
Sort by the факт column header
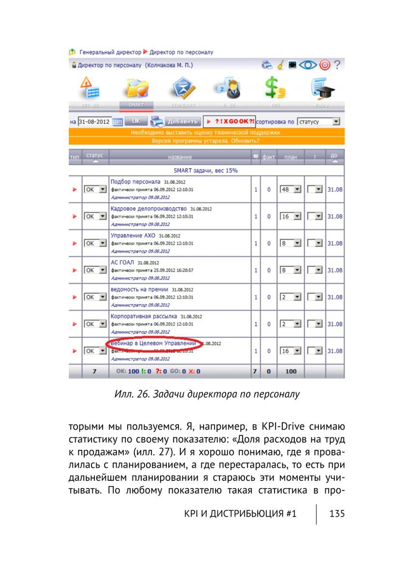pyautogui.click(x=269, y=157)
